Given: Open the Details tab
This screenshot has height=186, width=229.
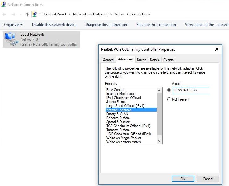Looking at the screenshot, I should (155, 60).
